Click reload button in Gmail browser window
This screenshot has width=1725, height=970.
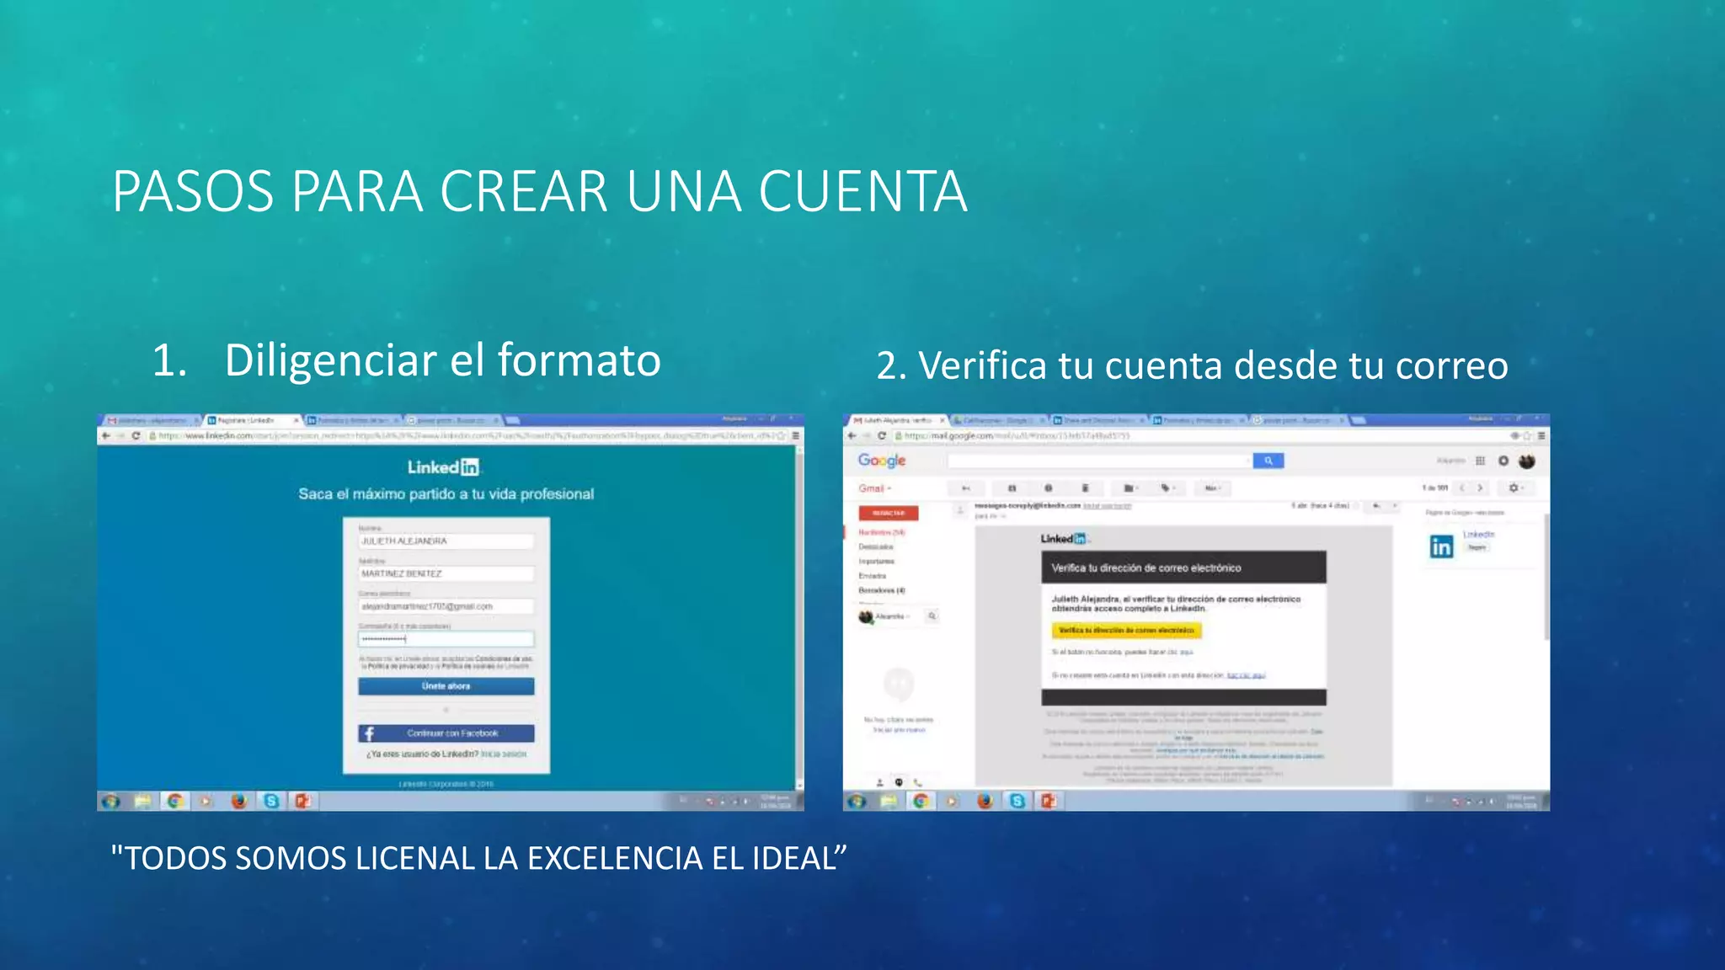point(882,436)
